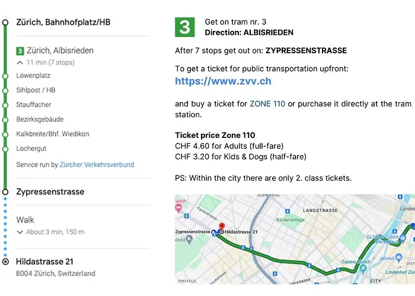Click the pink hotel marker on map
This screenshot has height=296, width=415.
(179, 207)
